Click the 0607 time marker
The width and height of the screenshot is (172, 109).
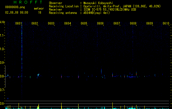coord(117,23)
